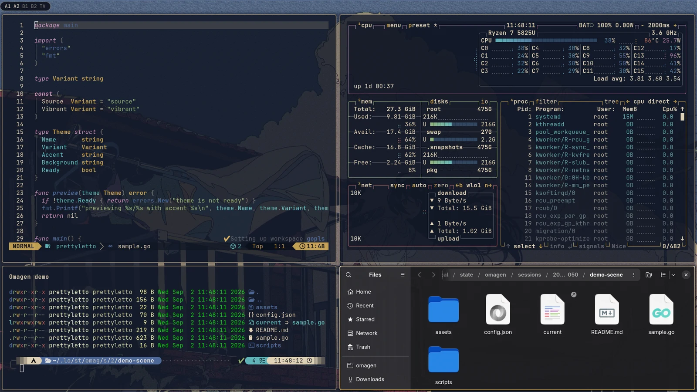Click the zero button in btop net panel
The height and width of the screenshot is (392, 697).
(441, 186)
